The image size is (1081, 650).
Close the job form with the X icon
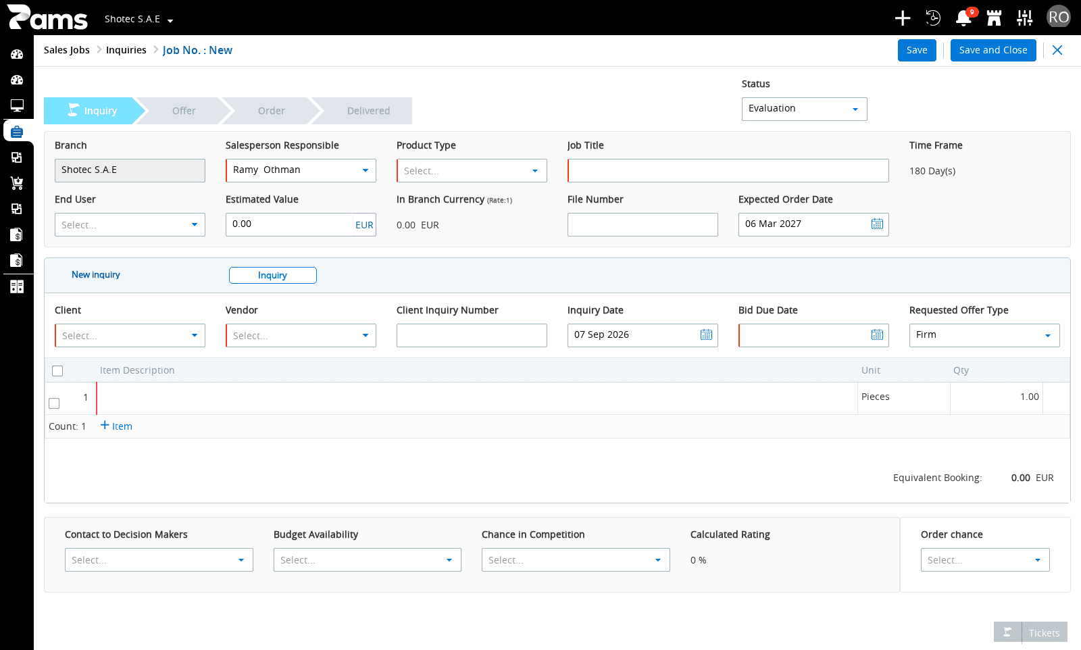coord(1057,50)
